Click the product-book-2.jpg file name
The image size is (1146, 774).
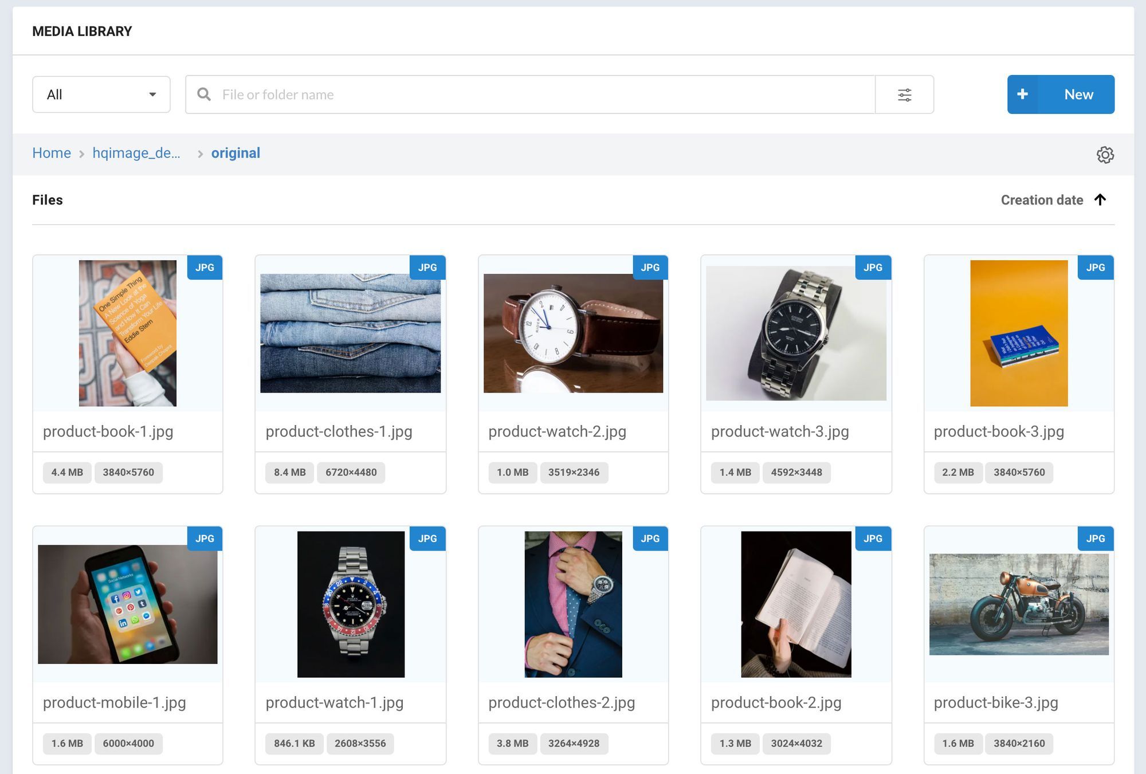tap(776, 702)
